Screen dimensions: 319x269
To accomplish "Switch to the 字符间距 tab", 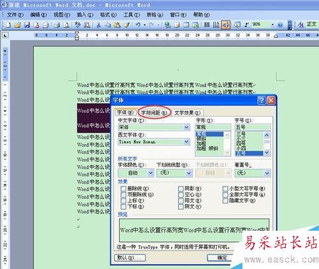I will click(x=154, y=113).
